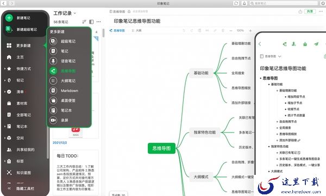Choose 大纲笔记 outline note in popup
326x196 pixels.
point(62,81)
